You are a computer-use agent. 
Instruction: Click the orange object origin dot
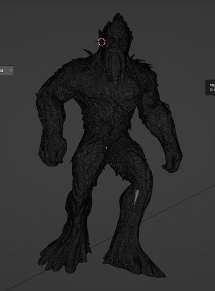107,148
